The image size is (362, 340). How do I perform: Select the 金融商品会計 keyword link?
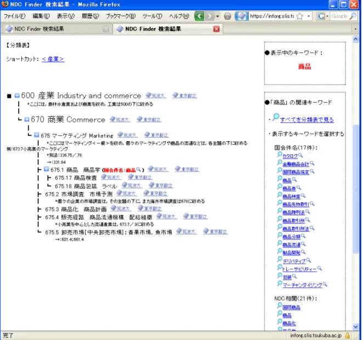[x=296, y=164]
